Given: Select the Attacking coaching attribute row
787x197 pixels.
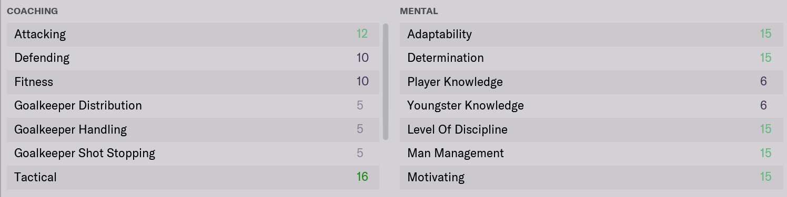Looking at the screenshot, I should [x=193, y=34].
